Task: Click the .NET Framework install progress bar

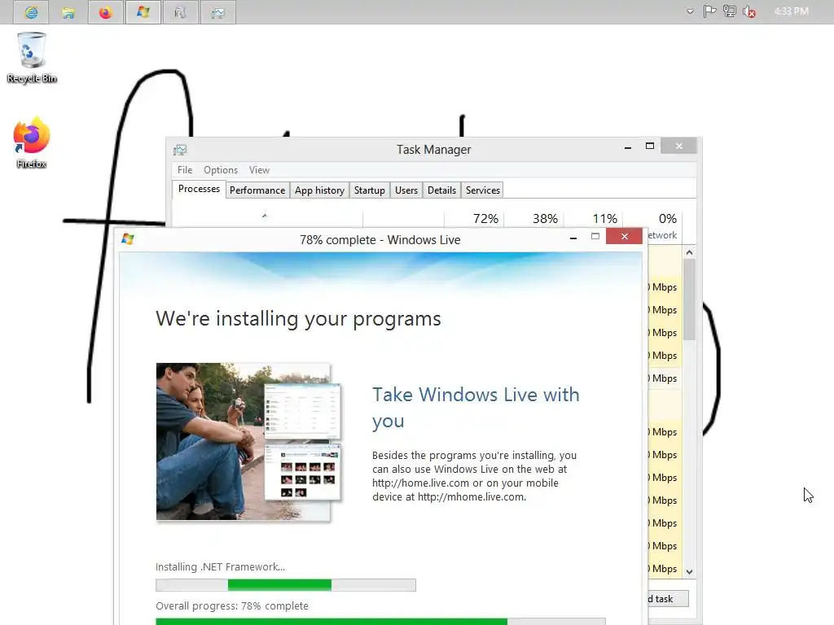Action: pyautogui.click(x=286, y=585)
